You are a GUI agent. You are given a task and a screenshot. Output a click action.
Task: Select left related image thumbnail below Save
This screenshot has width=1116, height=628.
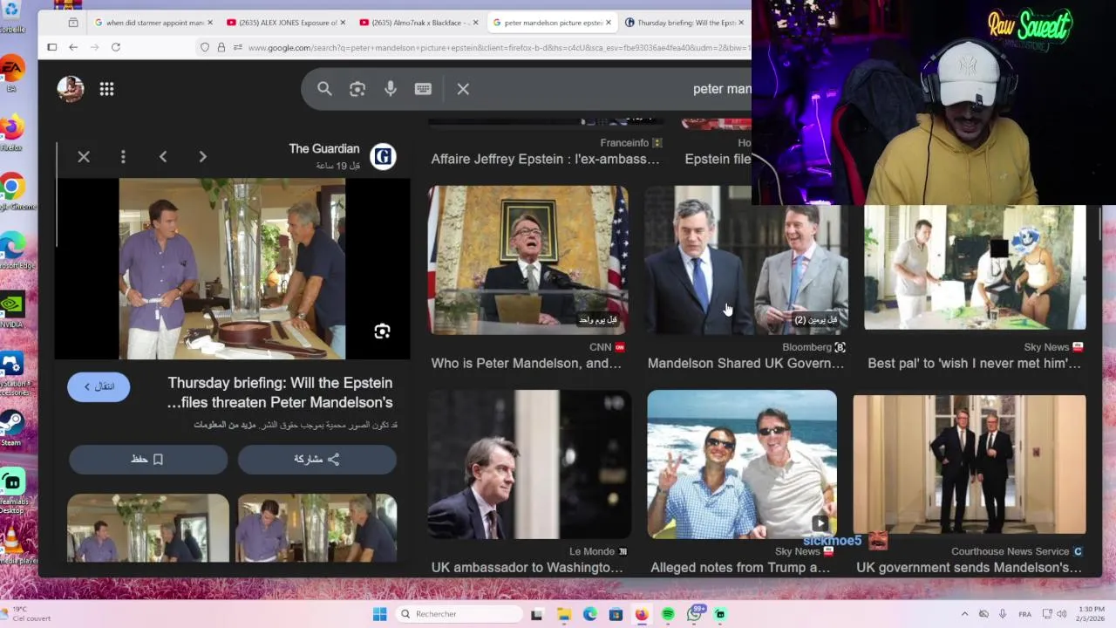click(x=148, y=528)
